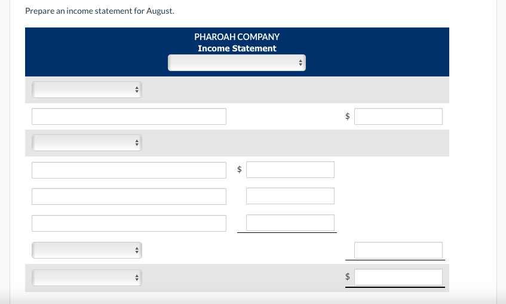Viewport: 506px width, 304px height.
Task: Open the statement period dropdown under Income Statement
Action: pos(237,63)
